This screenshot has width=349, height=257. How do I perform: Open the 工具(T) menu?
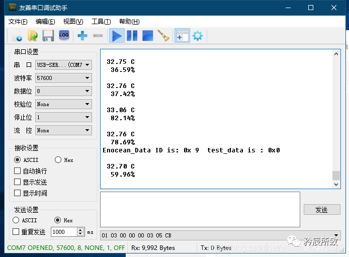[101, 22]
